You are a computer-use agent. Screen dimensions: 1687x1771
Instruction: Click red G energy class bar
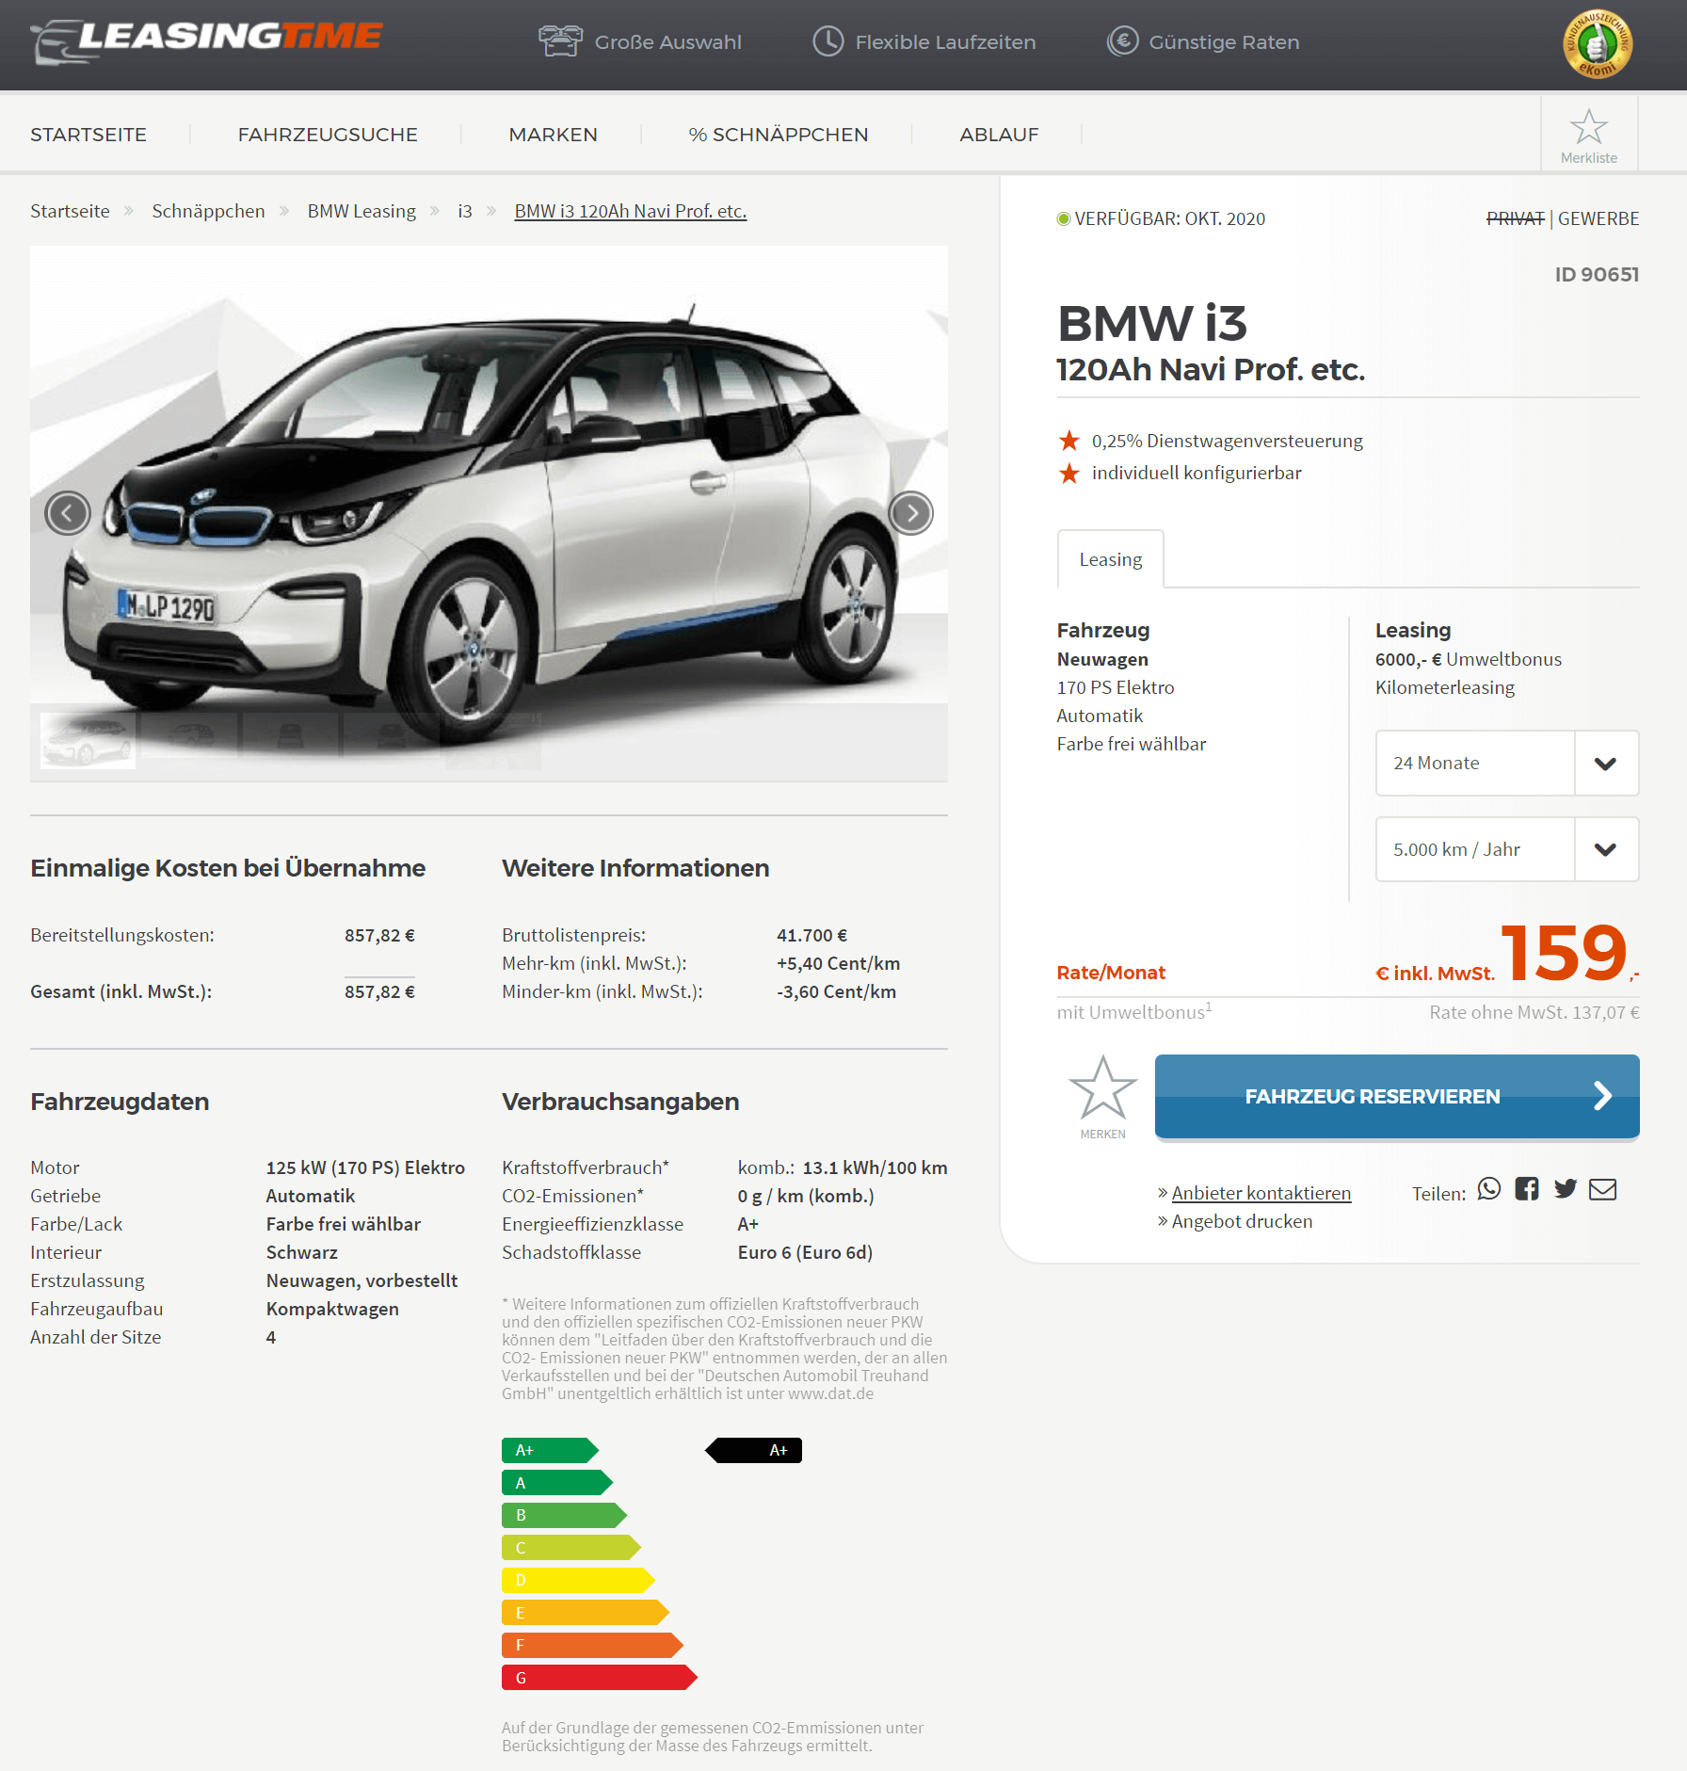pyautogui.click(x=599, y=1678)
